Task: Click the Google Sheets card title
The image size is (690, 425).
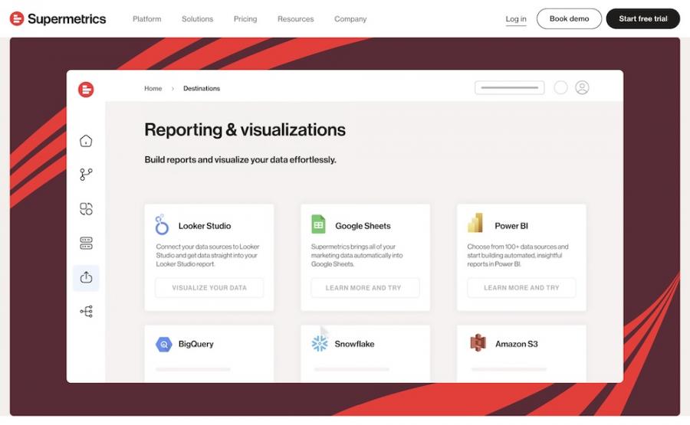Action: coord(363,226)
